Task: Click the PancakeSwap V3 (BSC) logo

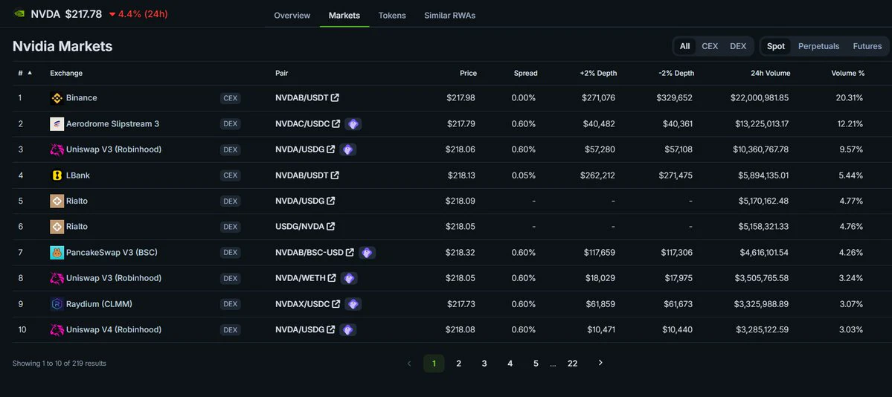Action: click(x=57, y=253)
